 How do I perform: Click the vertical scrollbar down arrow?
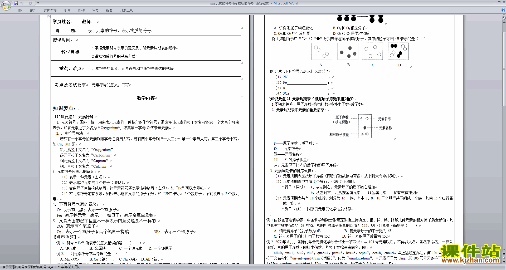tap(504, 249)
